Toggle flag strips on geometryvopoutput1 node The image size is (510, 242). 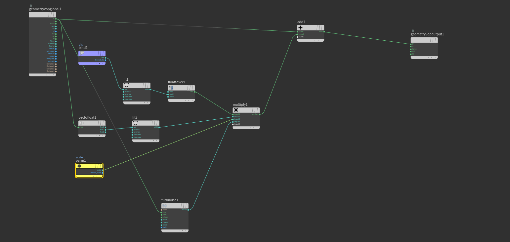click(434, 40)
